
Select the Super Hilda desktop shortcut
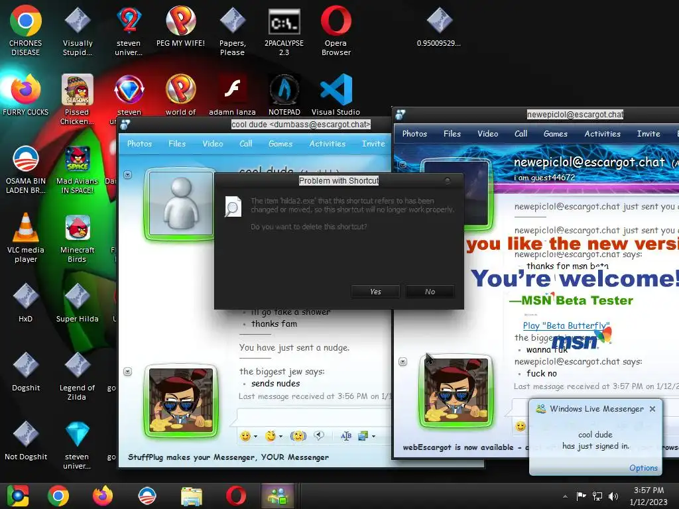pyautogui.click(x=77, y=302)
